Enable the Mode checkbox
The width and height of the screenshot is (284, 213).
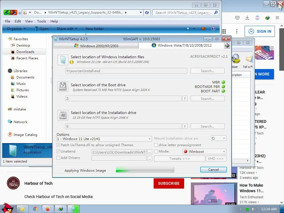pos(156,151)
